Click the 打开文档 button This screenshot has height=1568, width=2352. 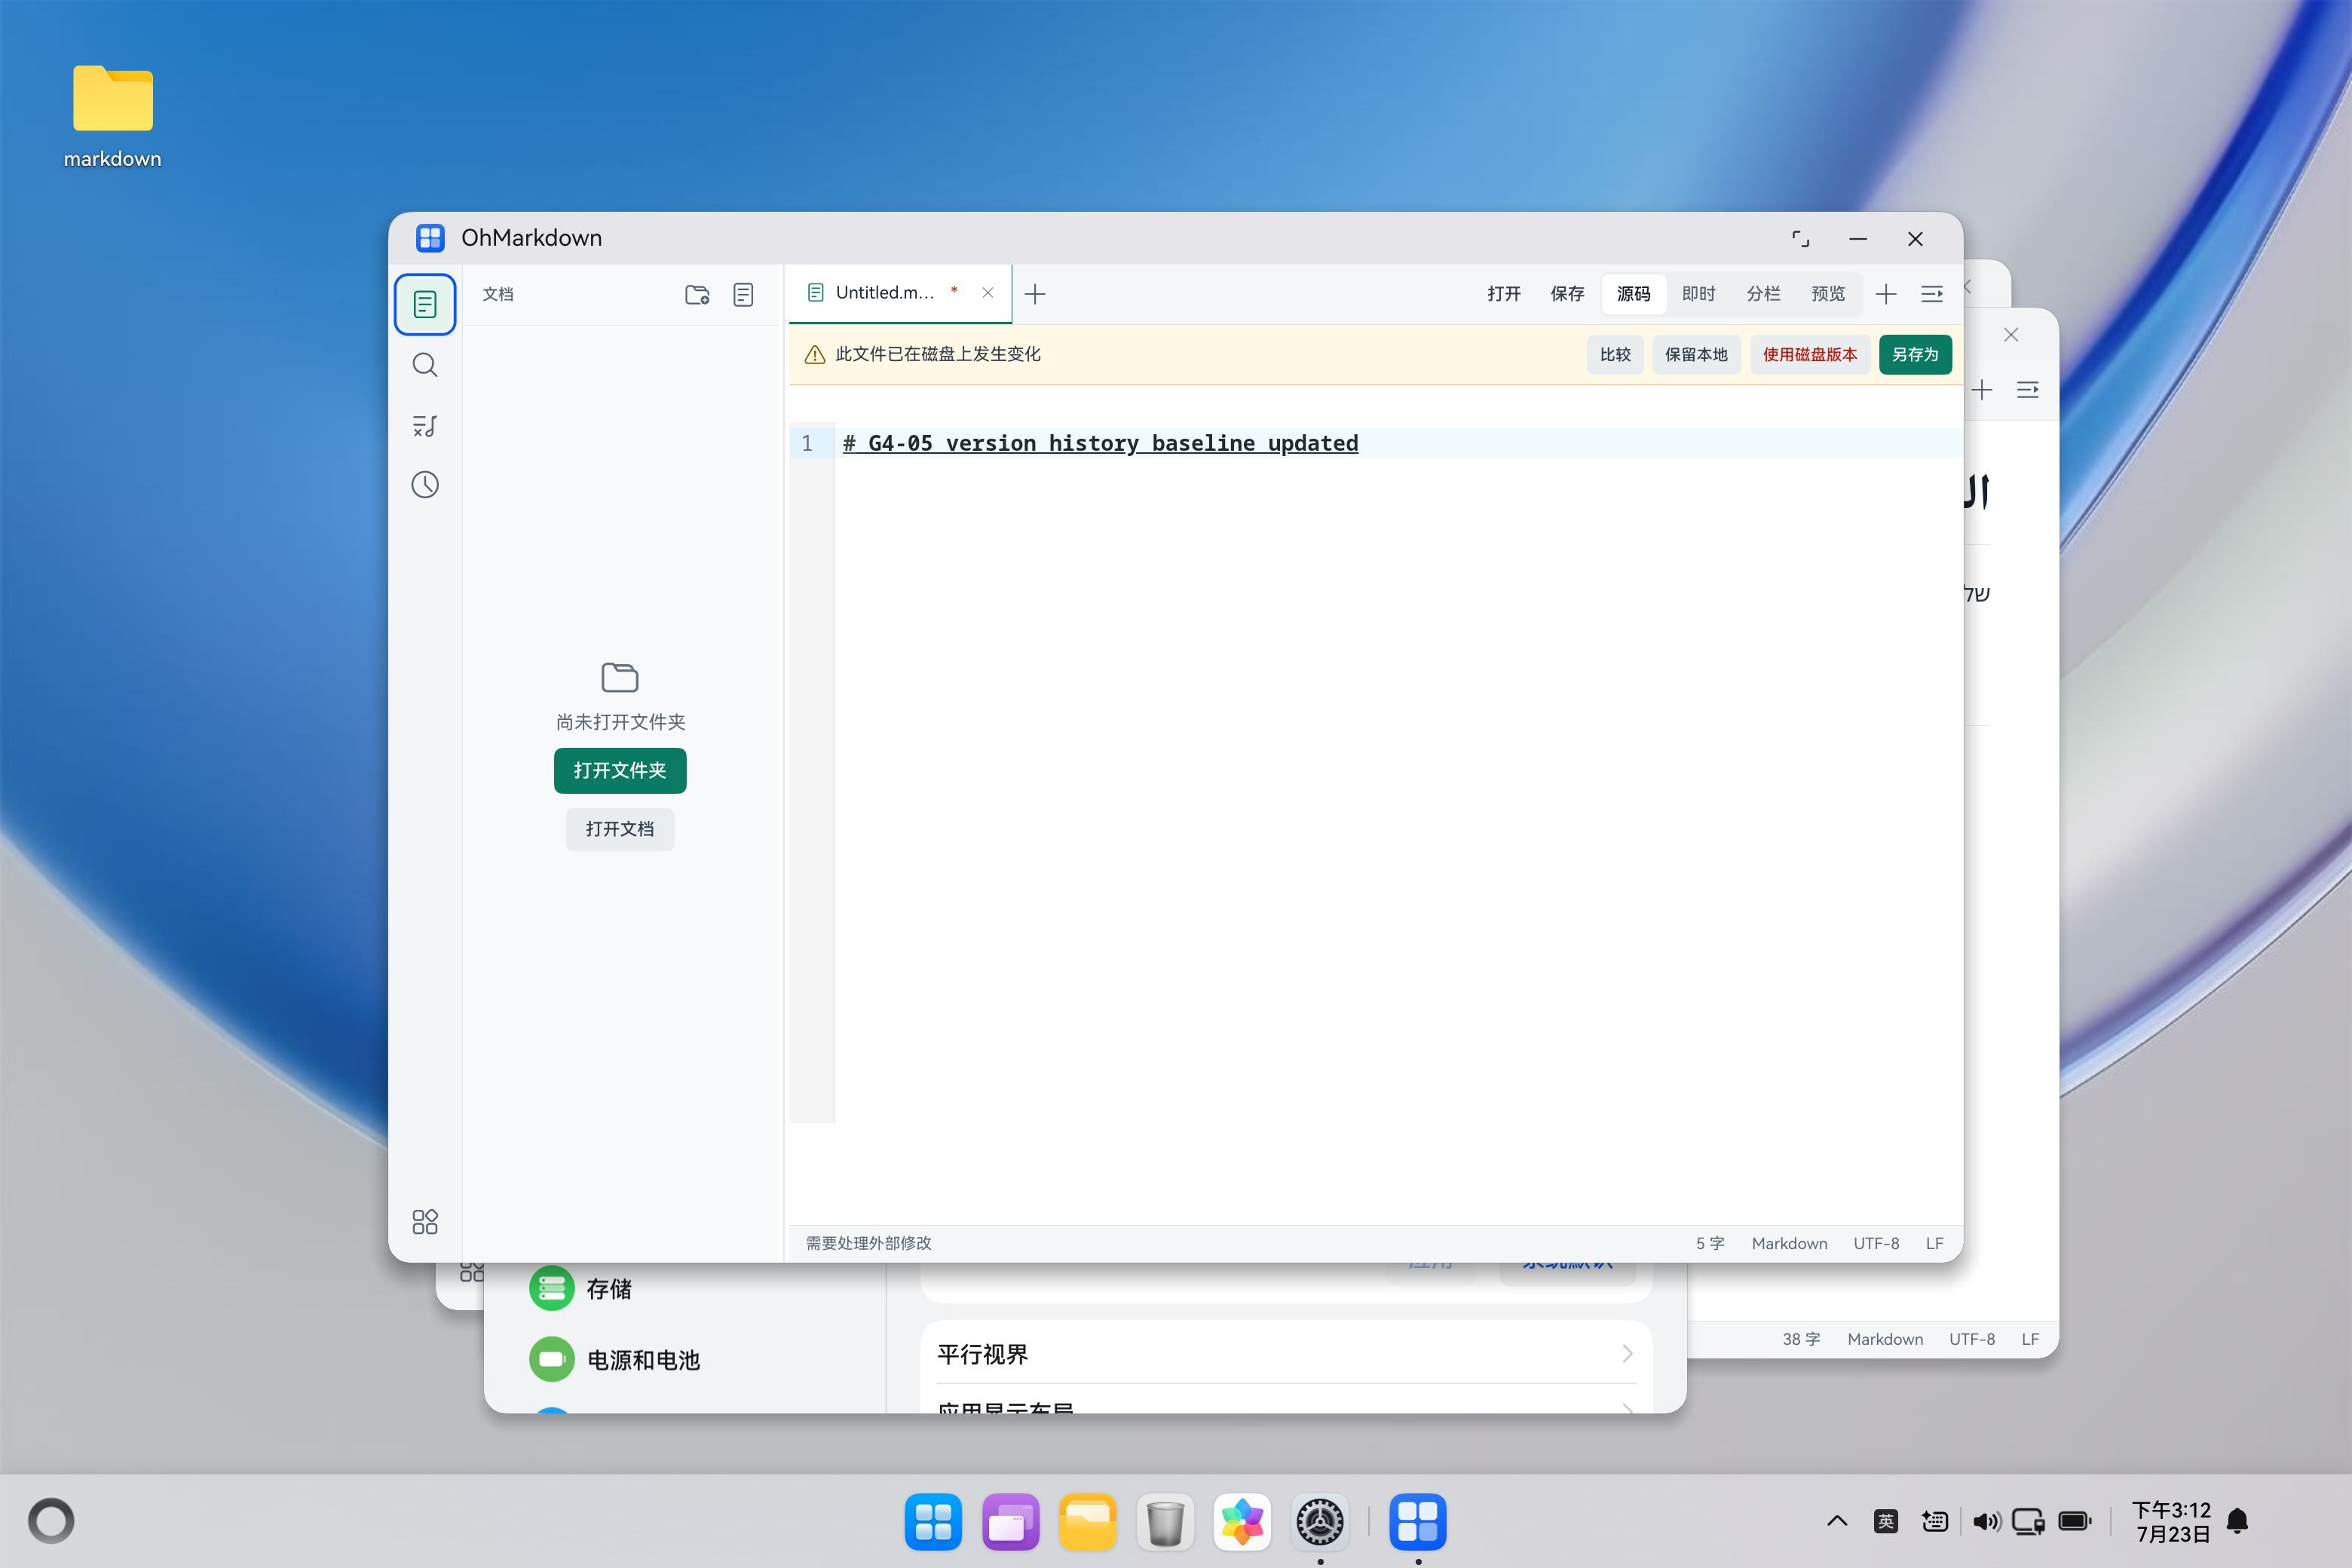tap(620, 829)
